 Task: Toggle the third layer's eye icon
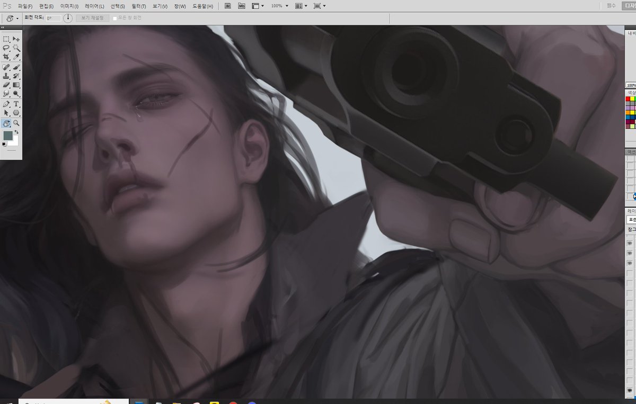(x=630, y=263)
